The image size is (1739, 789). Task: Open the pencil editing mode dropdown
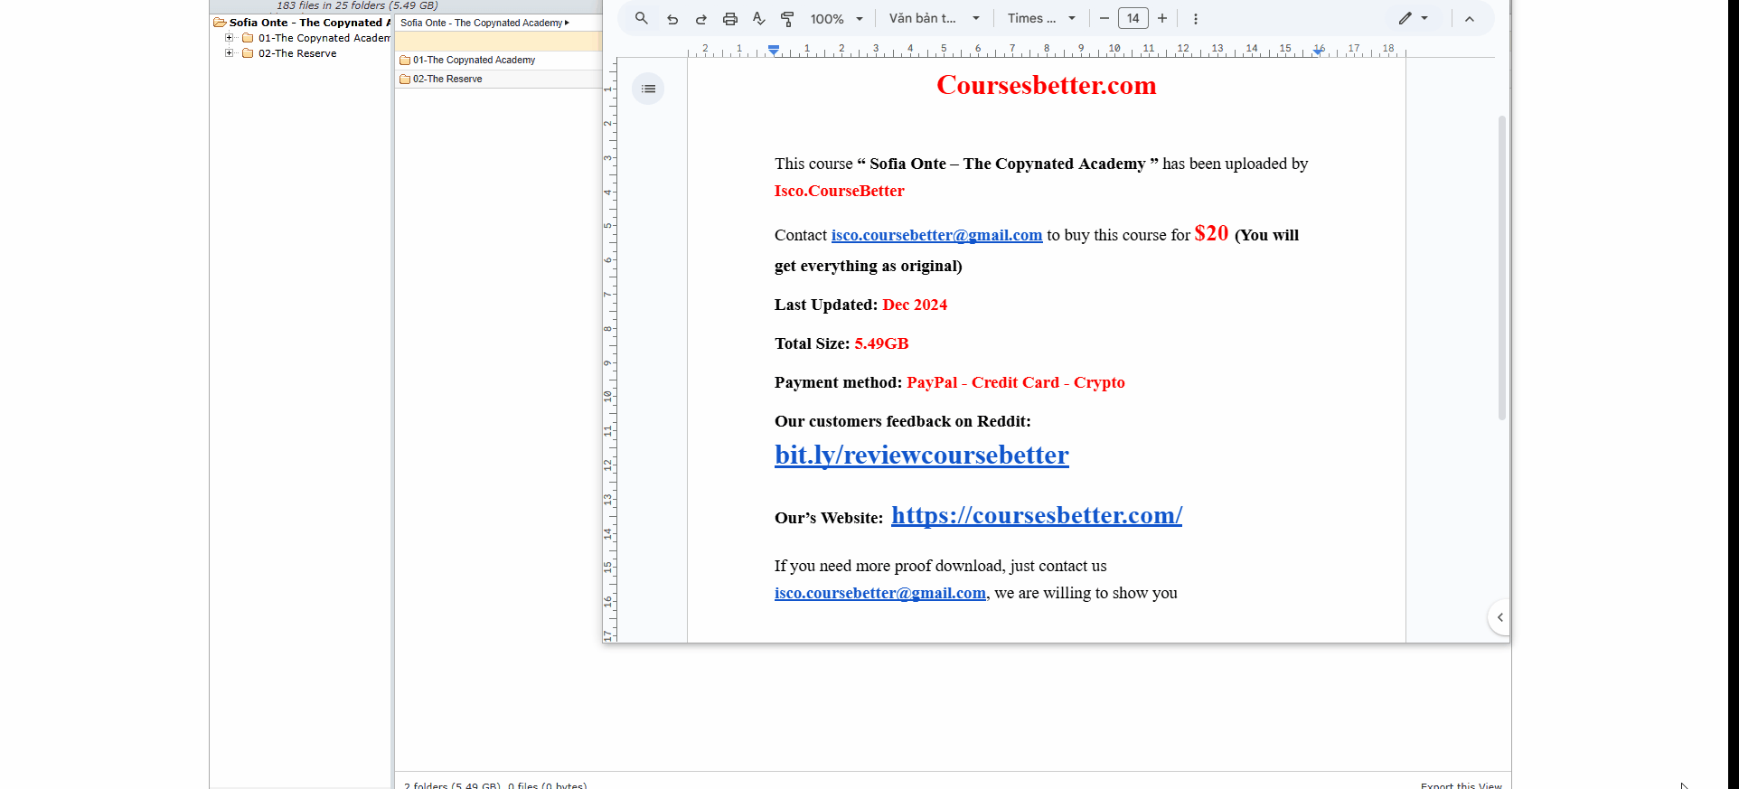pyautogui.click(x=1413, y=18)
